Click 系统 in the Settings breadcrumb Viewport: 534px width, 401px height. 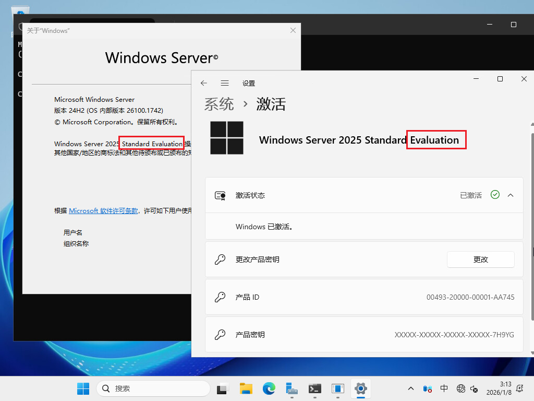click(x=219, y=104)
